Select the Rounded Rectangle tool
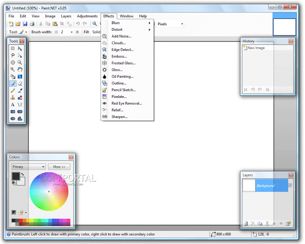The height and width of the screenshot is (244, 305). (x=20, y=112)
